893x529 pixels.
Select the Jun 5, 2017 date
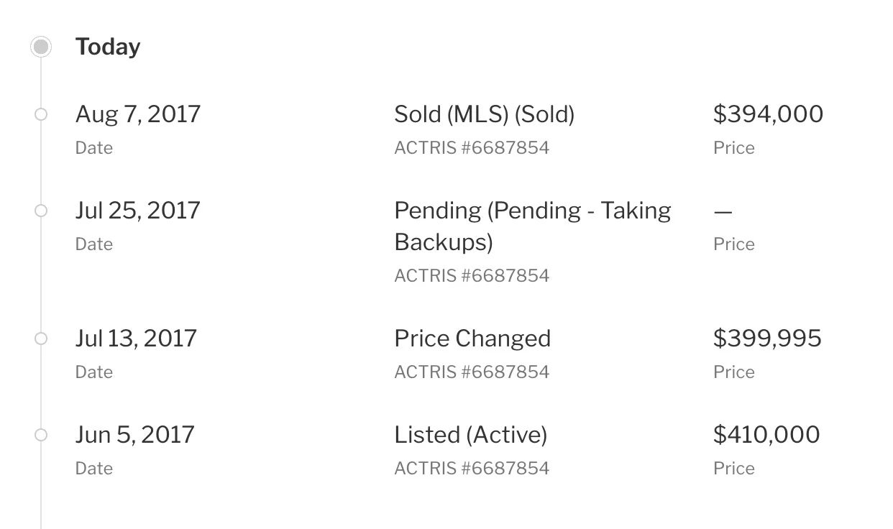(135, 435)
